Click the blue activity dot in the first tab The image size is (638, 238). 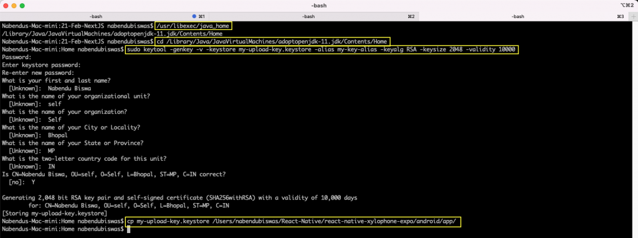click(x=194, y=16)
